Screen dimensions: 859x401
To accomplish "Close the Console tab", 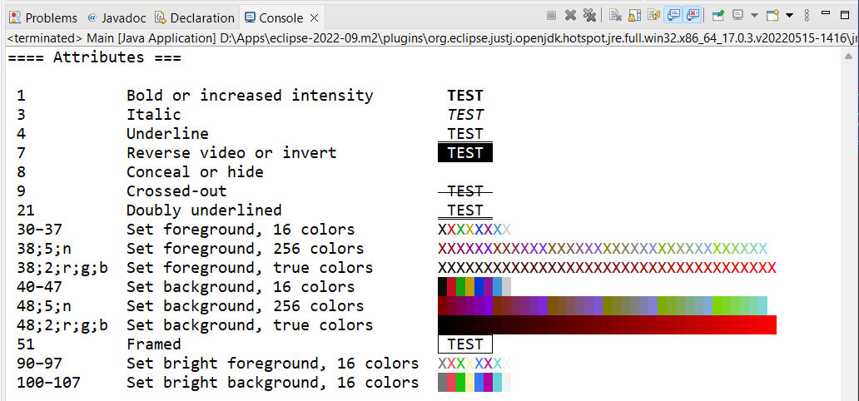I will [x=315, y=18].
